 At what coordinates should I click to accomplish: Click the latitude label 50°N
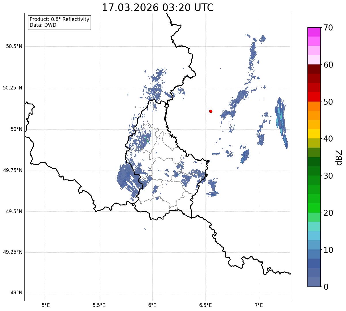coord(16,129)
